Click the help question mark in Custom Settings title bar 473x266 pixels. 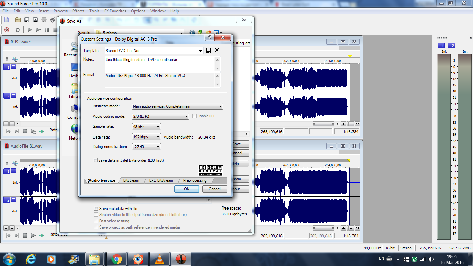[x=209, y=37]
